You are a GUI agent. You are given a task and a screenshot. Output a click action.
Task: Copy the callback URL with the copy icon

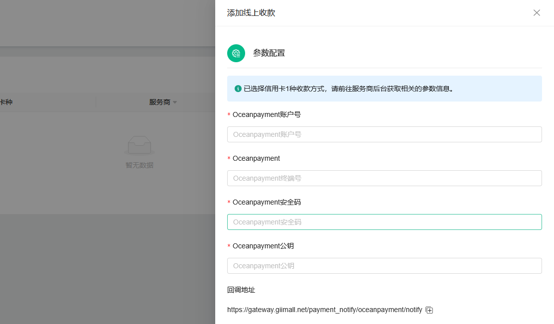click(x=429, y=310)
